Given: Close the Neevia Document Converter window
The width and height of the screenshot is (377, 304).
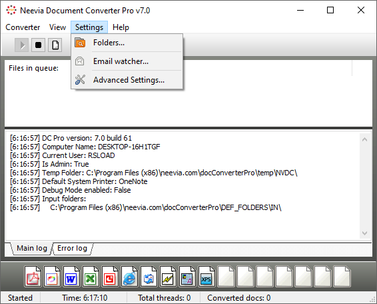Looking at the screenshot, I should pos(360,10).
